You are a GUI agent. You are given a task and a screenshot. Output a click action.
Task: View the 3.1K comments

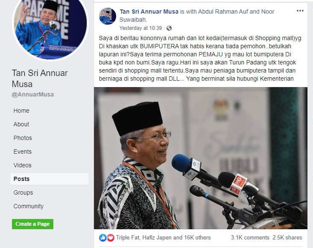click(250, 238)
